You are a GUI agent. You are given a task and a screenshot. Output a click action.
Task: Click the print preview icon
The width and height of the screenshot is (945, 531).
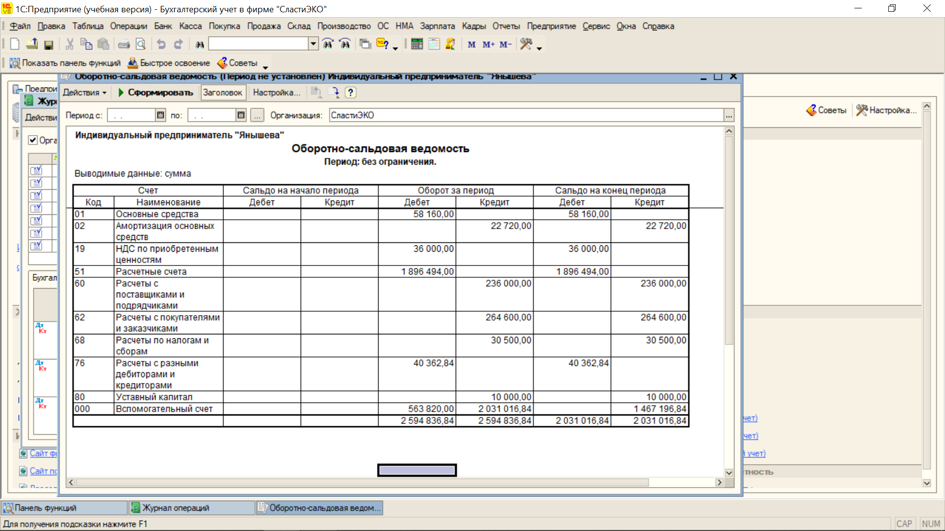pyautogui.click(x=141, y=44)
